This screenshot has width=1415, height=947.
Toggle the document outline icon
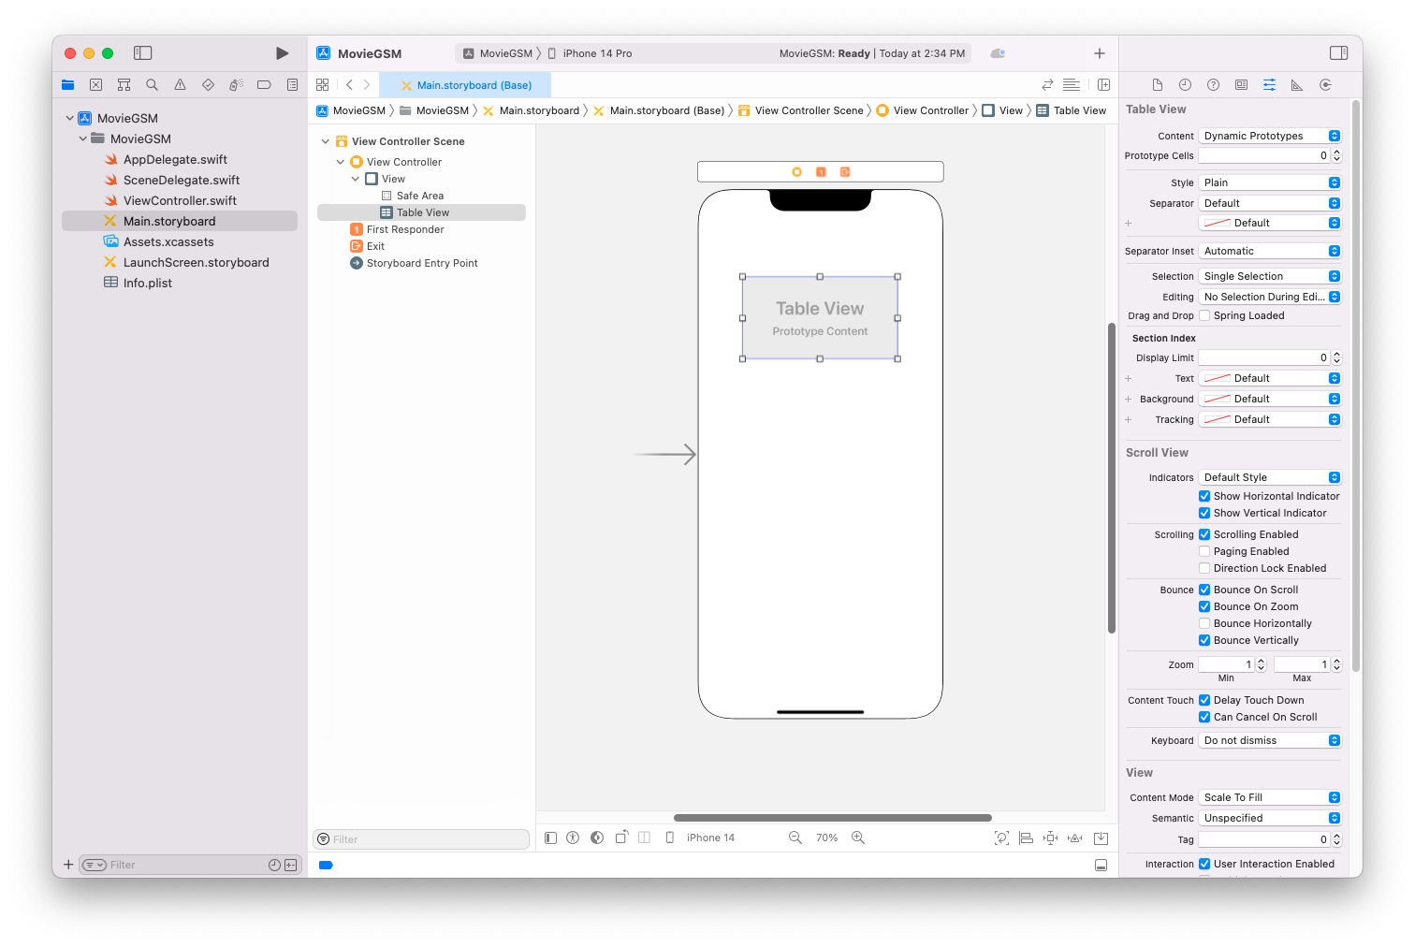click(550, 838)
